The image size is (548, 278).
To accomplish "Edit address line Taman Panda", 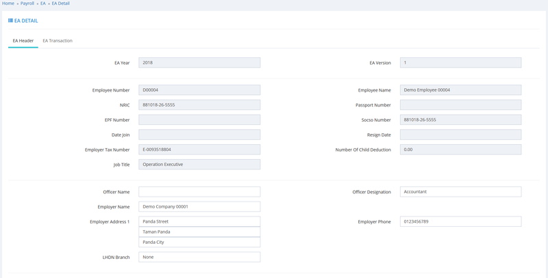I will point(199,232).
